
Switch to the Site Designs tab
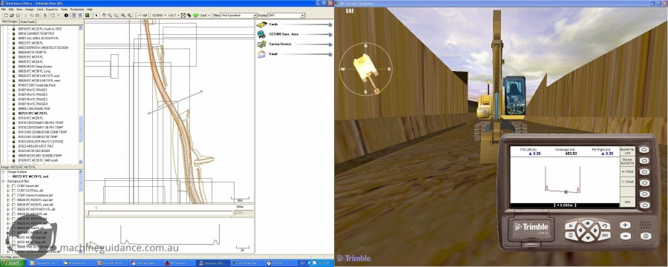pyautogui.click(x=10, y=22)
